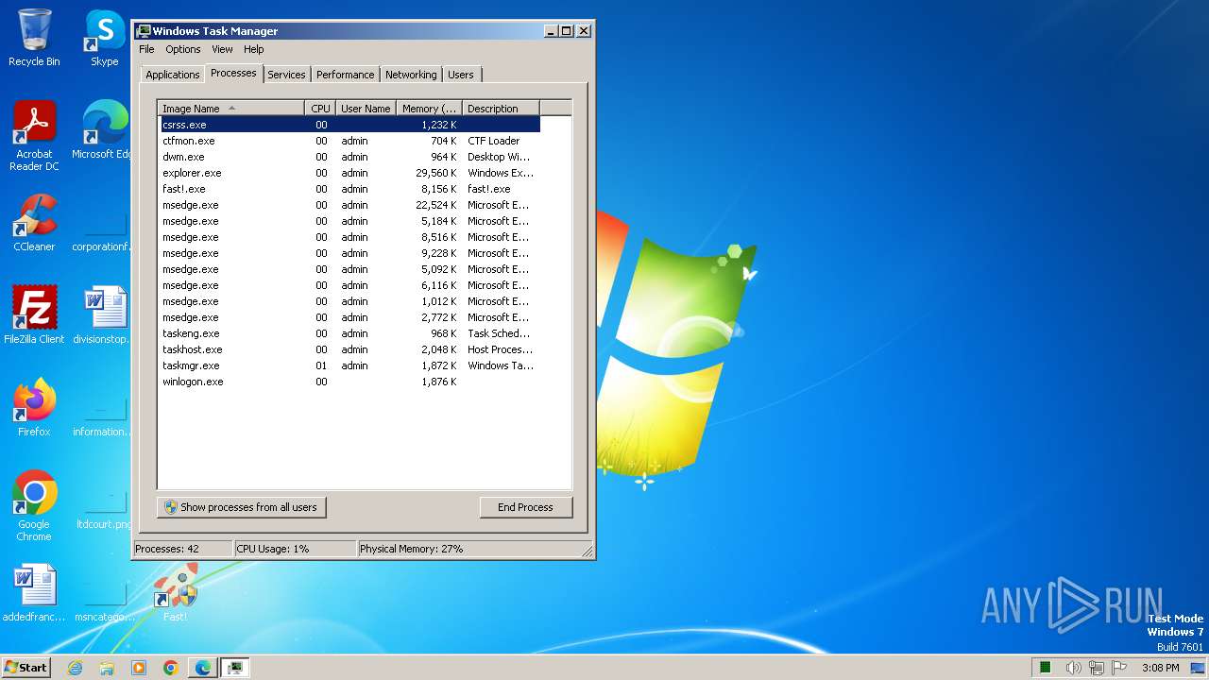1209x680 pixels.
Task: Select the taskhost.exe process
Action: [349, 349]
